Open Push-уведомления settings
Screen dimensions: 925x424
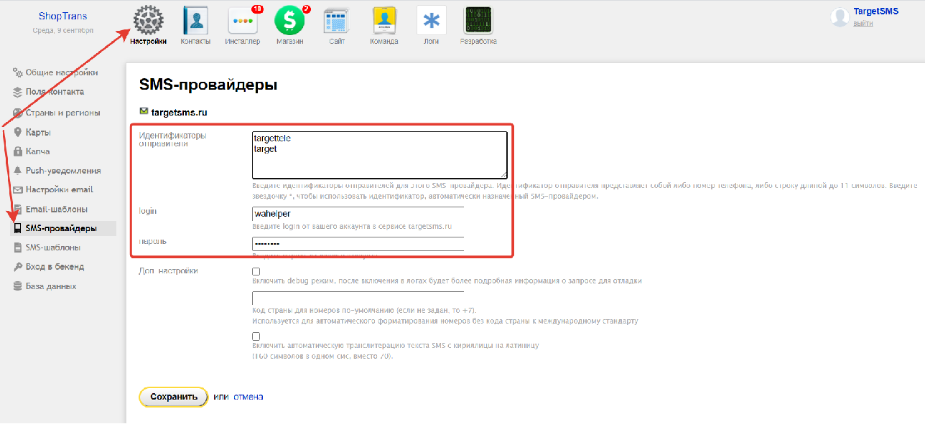click(63, 171)
